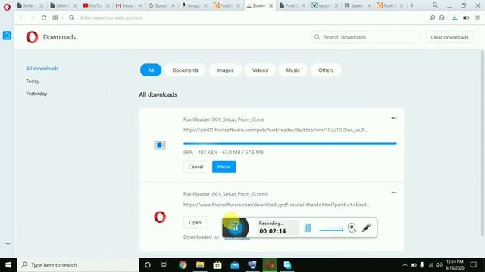Close the Downloads tab
Screen dimensions: 485x272
coord(271,5)
